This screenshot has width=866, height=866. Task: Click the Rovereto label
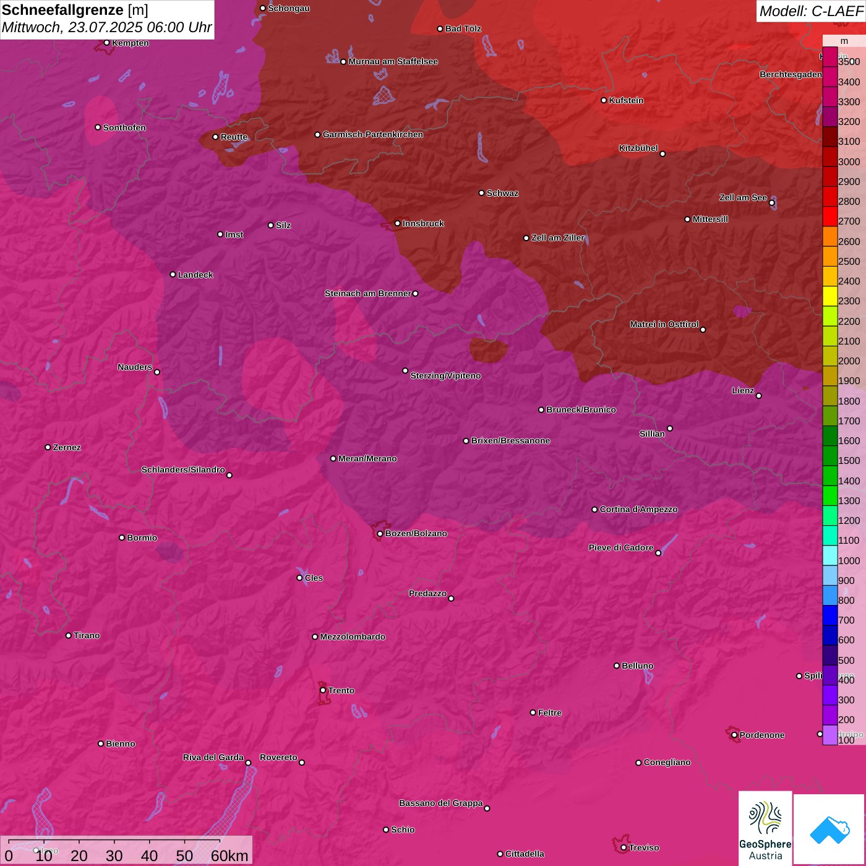[278, 757]
